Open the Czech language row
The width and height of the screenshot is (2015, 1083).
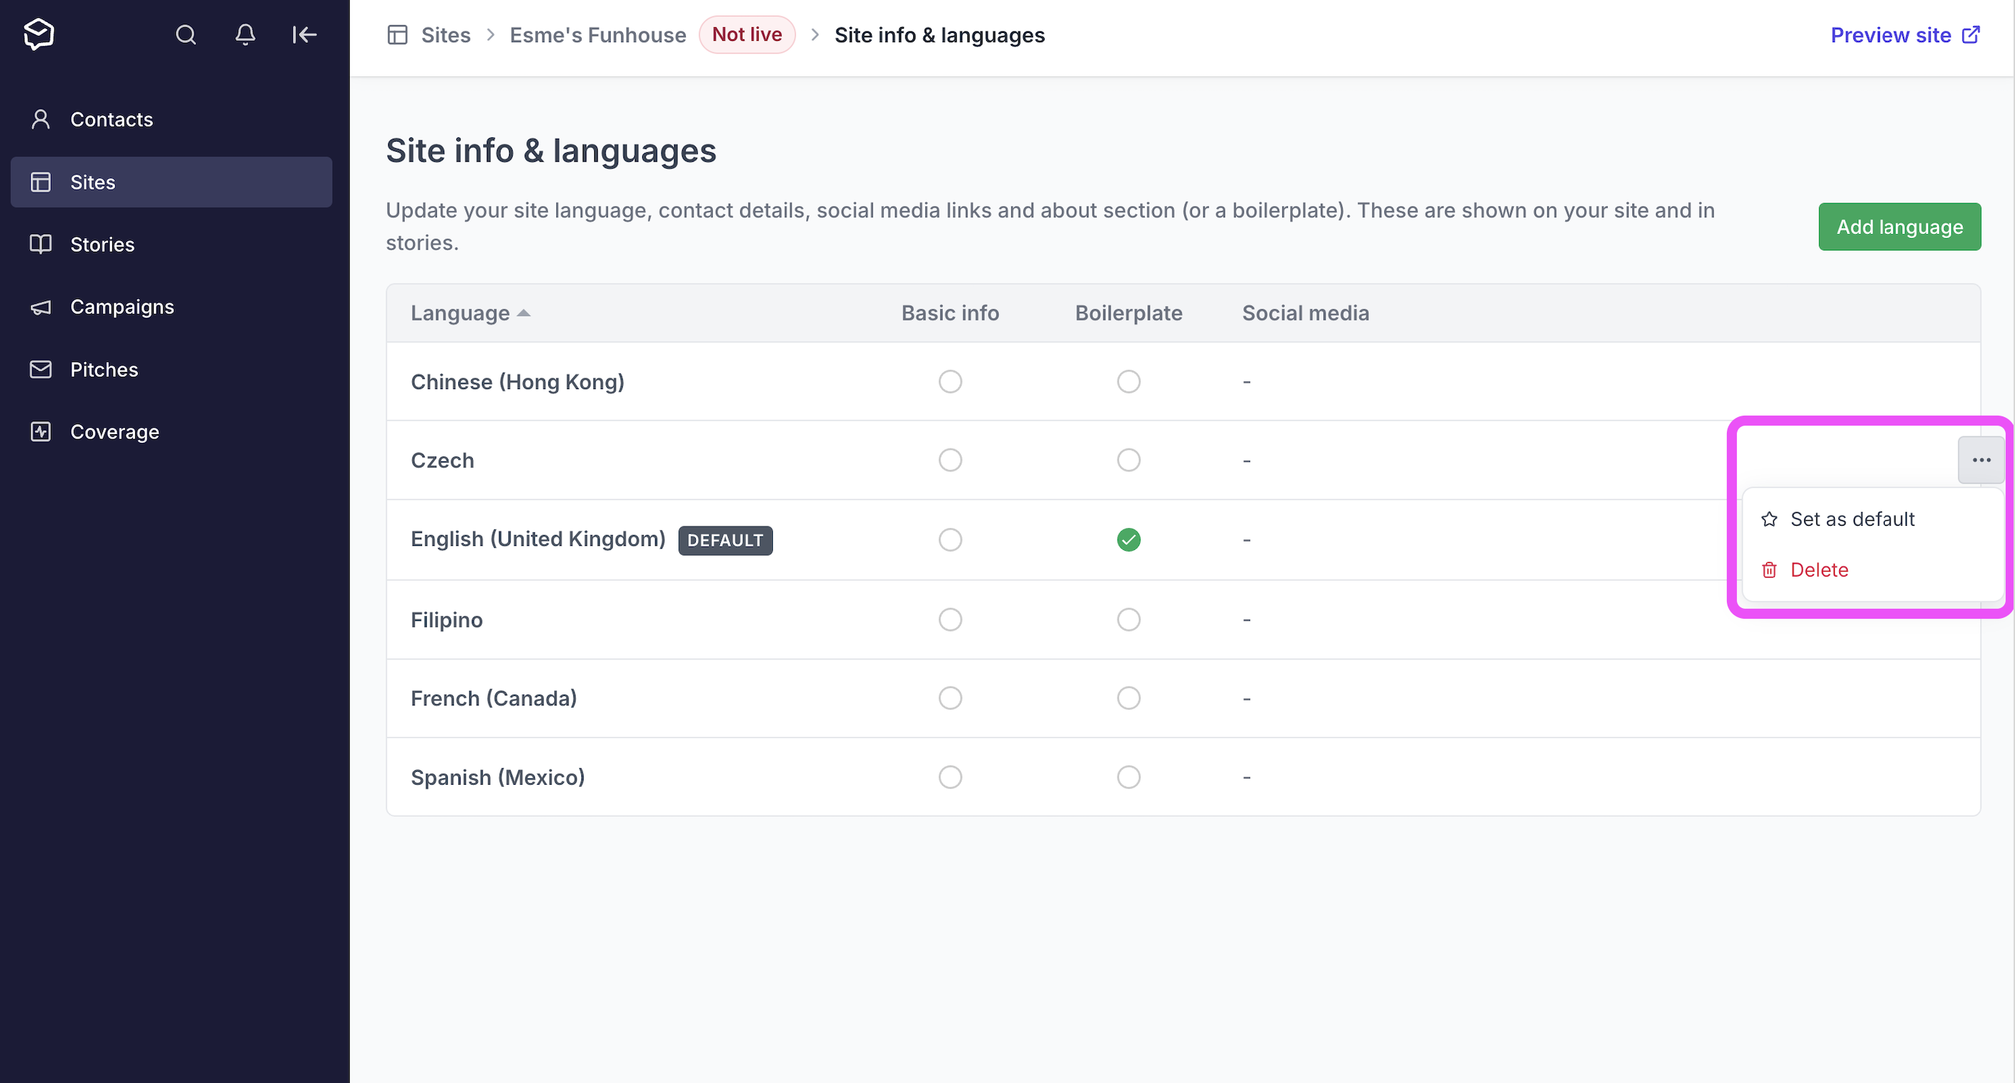click(1183, 460)
